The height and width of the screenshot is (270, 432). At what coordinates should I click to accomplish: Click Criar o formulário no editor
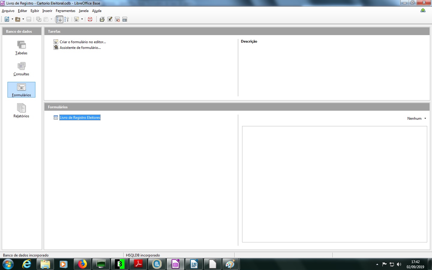pos(82,42)
